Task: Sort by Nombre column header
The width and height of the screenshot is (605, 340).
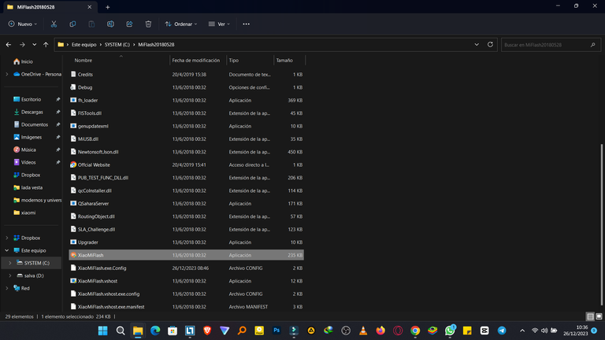Action: (x=83, y=61)
